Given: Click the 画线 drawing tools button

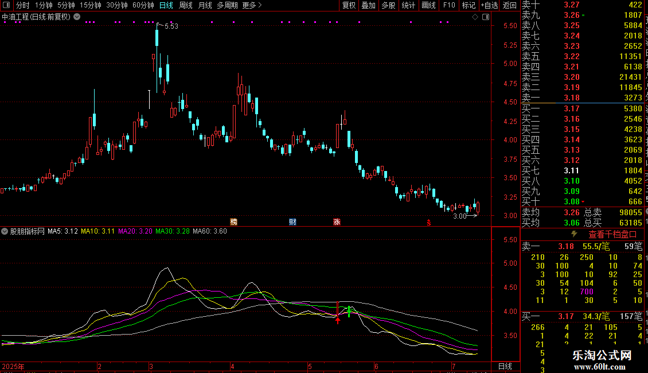Looking at the screenshot, I should [x=428, y=5].
